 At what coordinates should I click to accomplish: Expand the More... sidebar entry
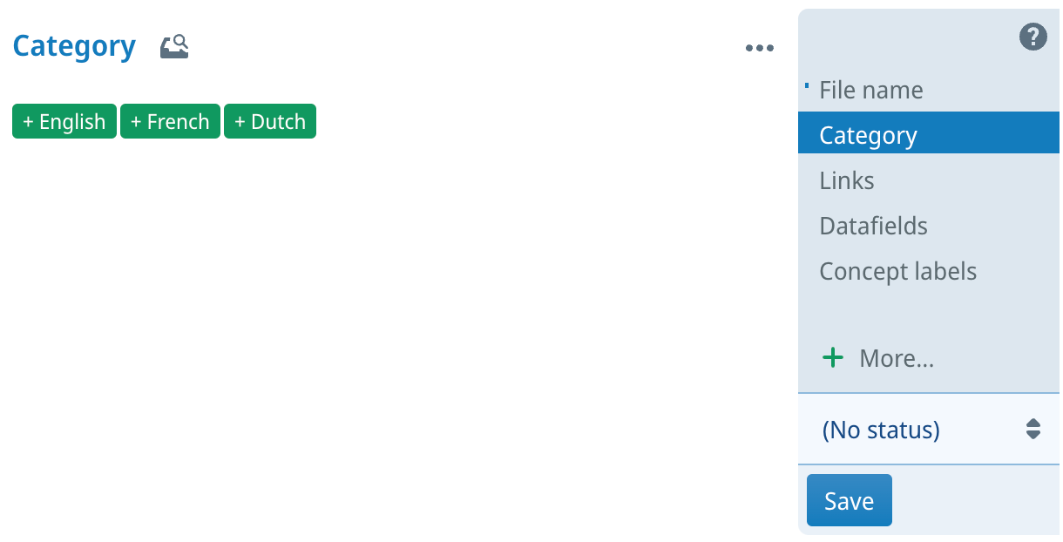click(x=896, y=358)
